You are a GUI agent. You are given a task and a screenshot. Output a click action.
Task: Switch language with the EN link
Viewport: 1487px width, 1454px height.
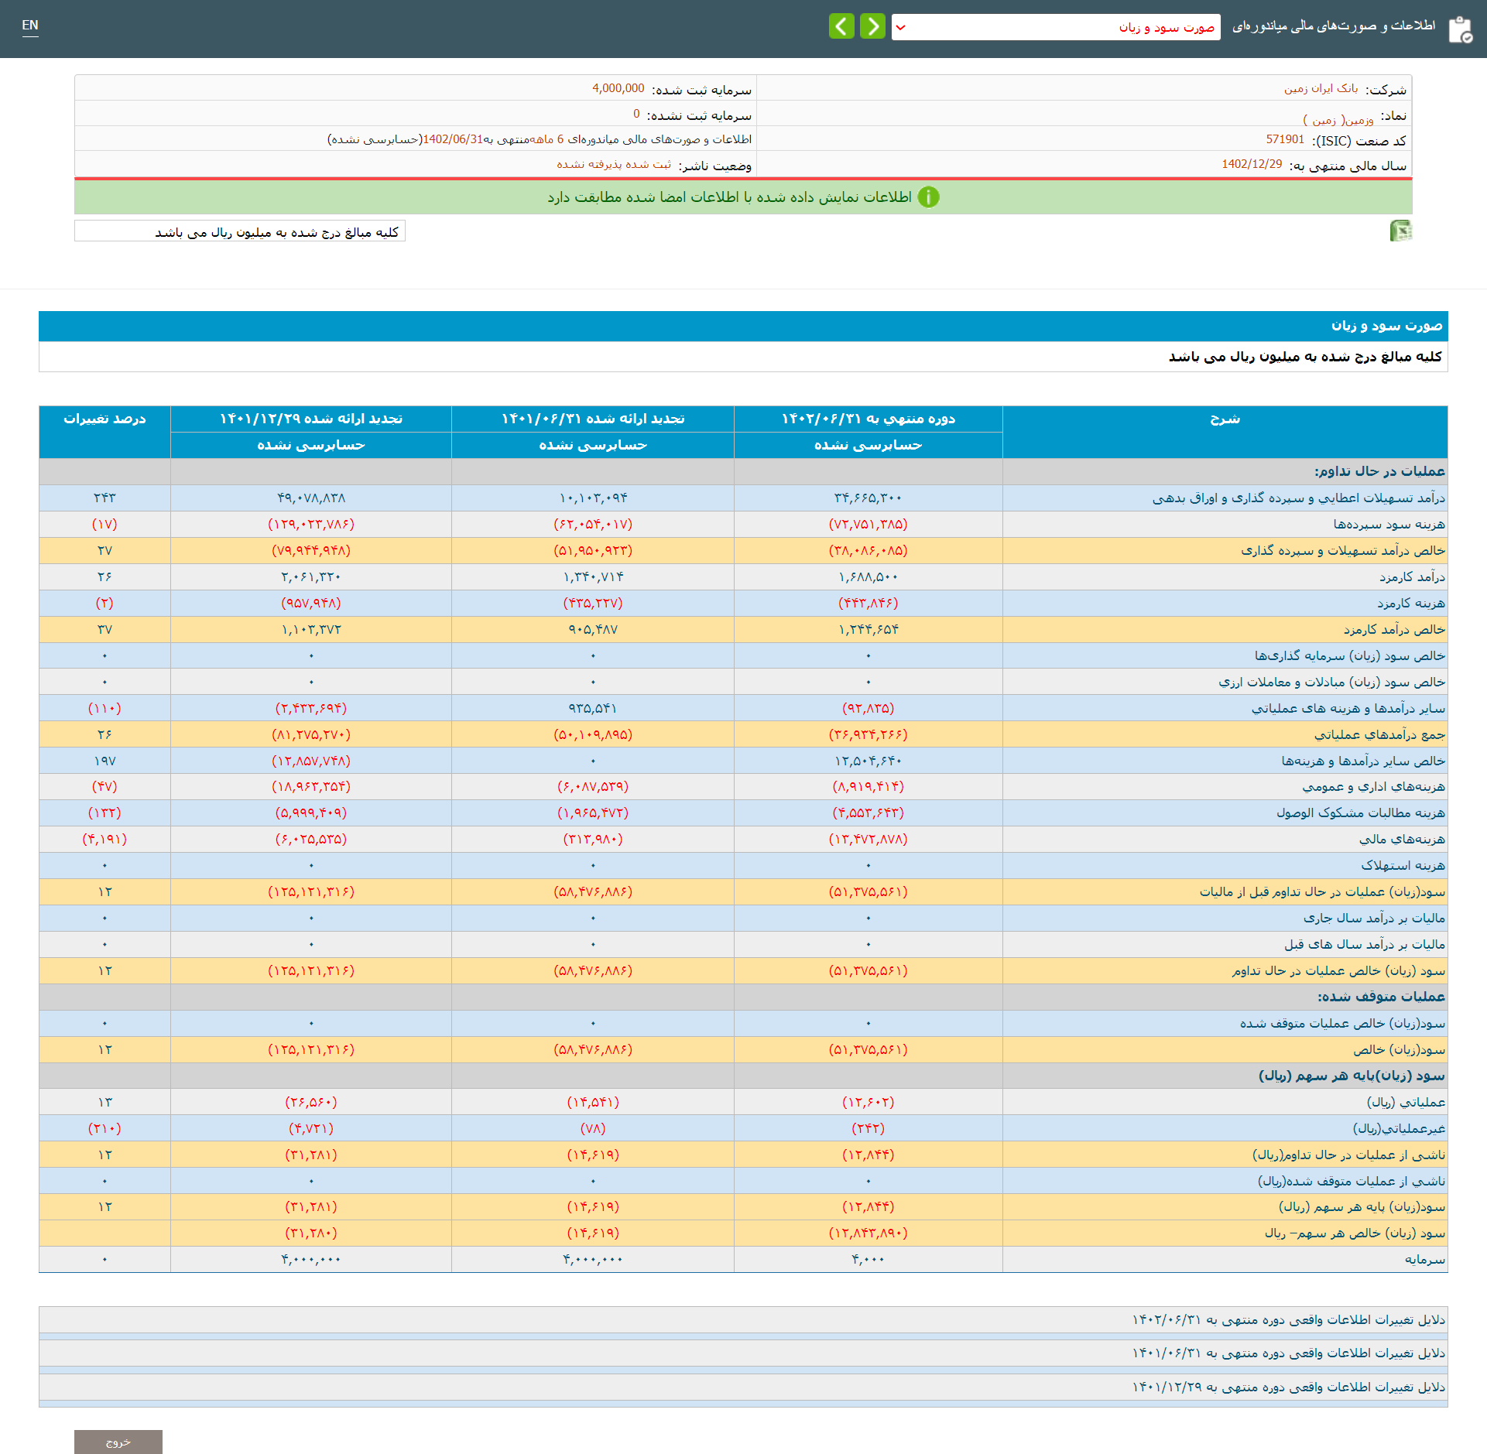[30, 26]
